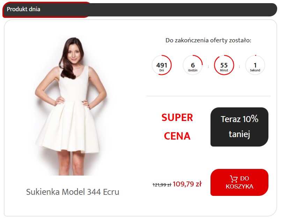
Task: Click the crossed-out price 121,99 zł
Action: click(x=162, y=185)
